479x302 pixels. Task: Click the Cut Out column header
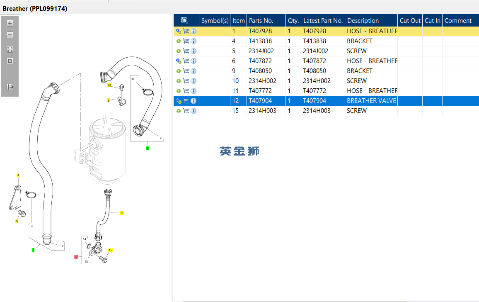click(410, 20)
